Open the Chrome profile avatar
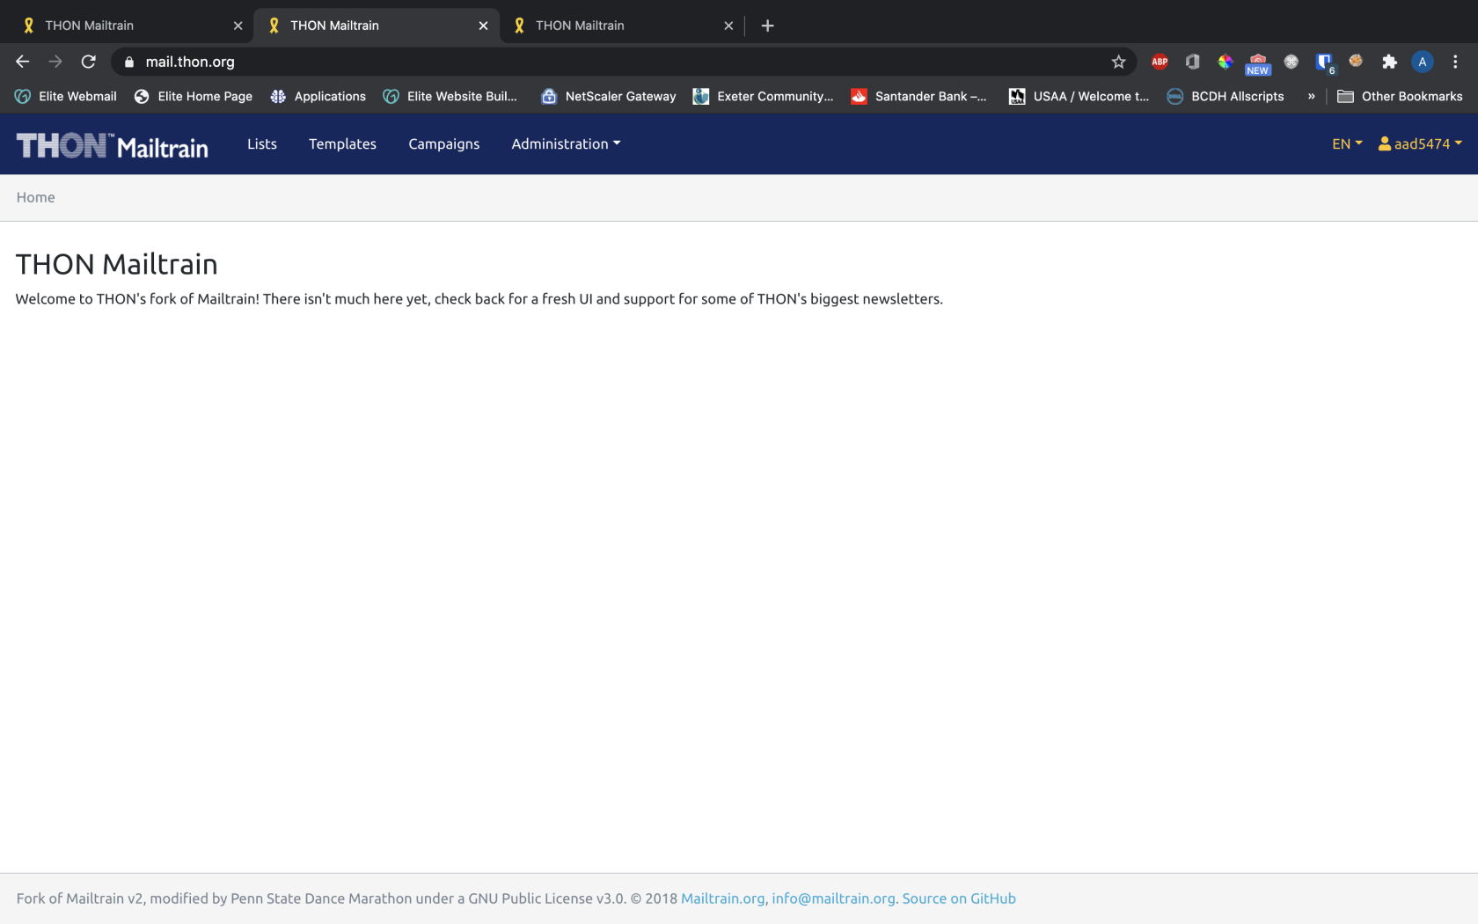The width and height of the screenshot is (1478, 924). pyautogui.click(x=1422, y=62)
